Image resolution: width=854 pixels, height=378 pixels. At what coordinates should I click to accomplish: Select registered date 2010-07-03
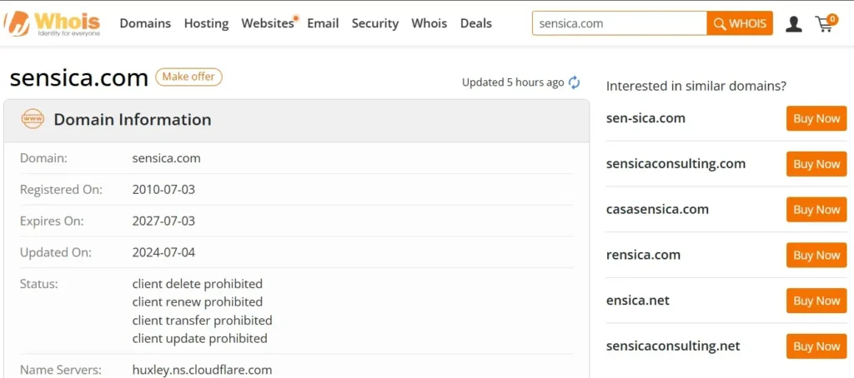coord(163,190)
